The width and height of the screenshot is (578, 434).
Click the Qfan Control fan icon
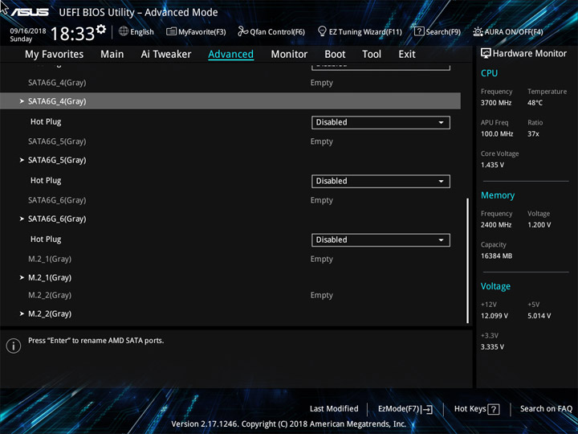coord(243,31)
